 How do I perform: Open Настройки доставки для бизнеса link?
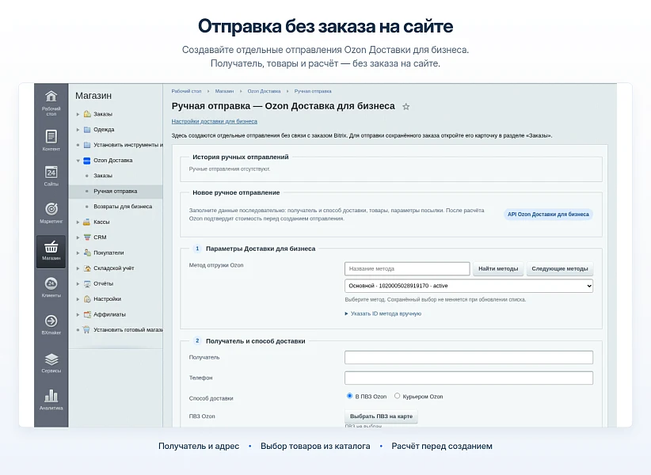tap(215, 122)
